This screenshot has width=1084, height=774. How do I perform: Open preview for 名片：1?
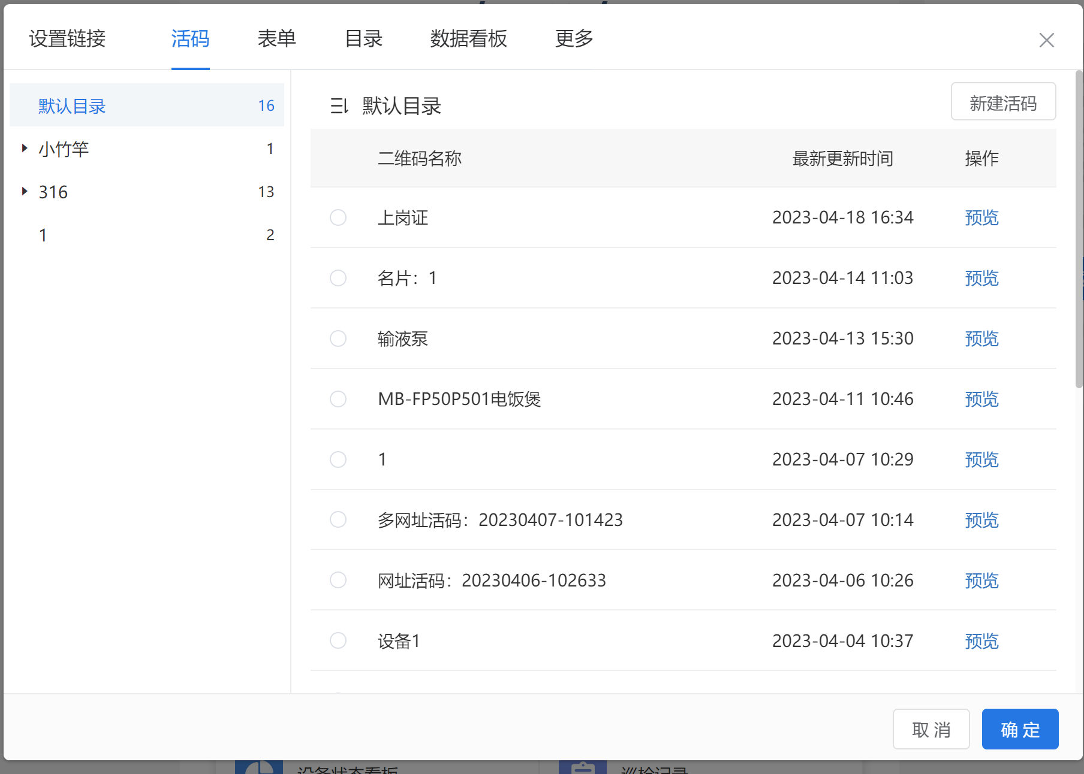pos(981,278)
